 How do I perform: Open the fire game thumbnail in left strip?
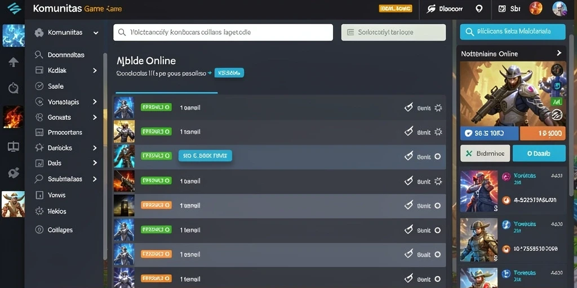(14, 117)
